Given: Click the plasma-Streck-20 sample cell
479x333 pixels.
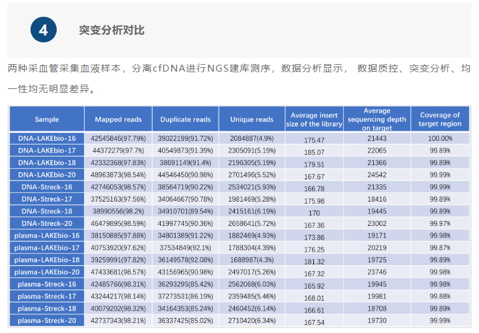Looking at the screenshot, I should [x=47, y=321].
